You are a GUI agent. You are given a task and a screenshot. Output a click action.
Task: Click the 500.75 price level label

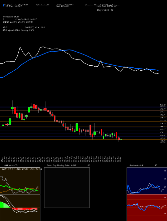pyautogui.click(x=163, y=127)
